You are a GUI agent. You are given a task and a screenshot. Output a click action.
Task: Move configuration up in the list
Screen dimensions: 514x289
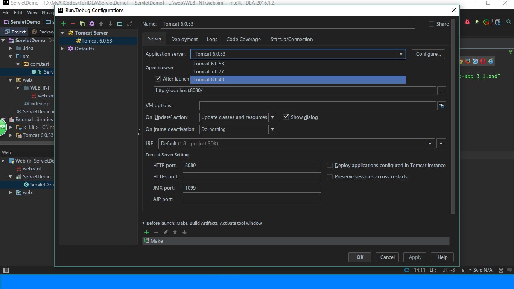101,24
